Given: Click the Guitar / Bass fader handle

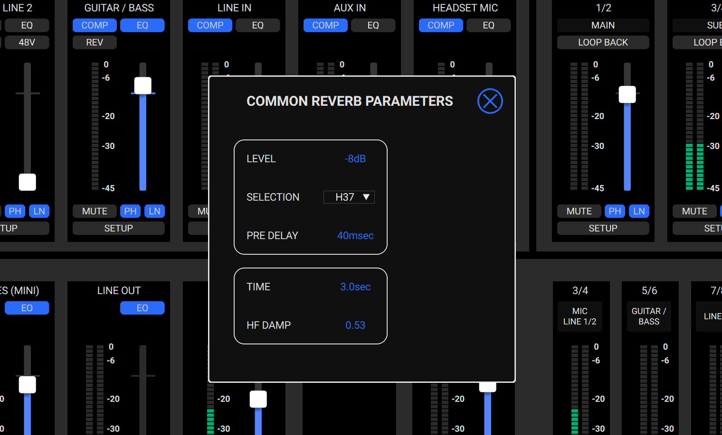Looking at the screenshot, I should click(142, 86).
